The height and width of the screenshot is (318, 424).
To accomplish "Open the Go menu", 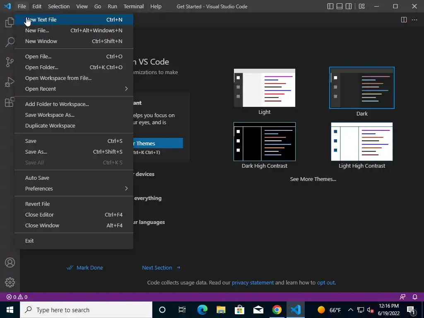I will coord(98,6).
